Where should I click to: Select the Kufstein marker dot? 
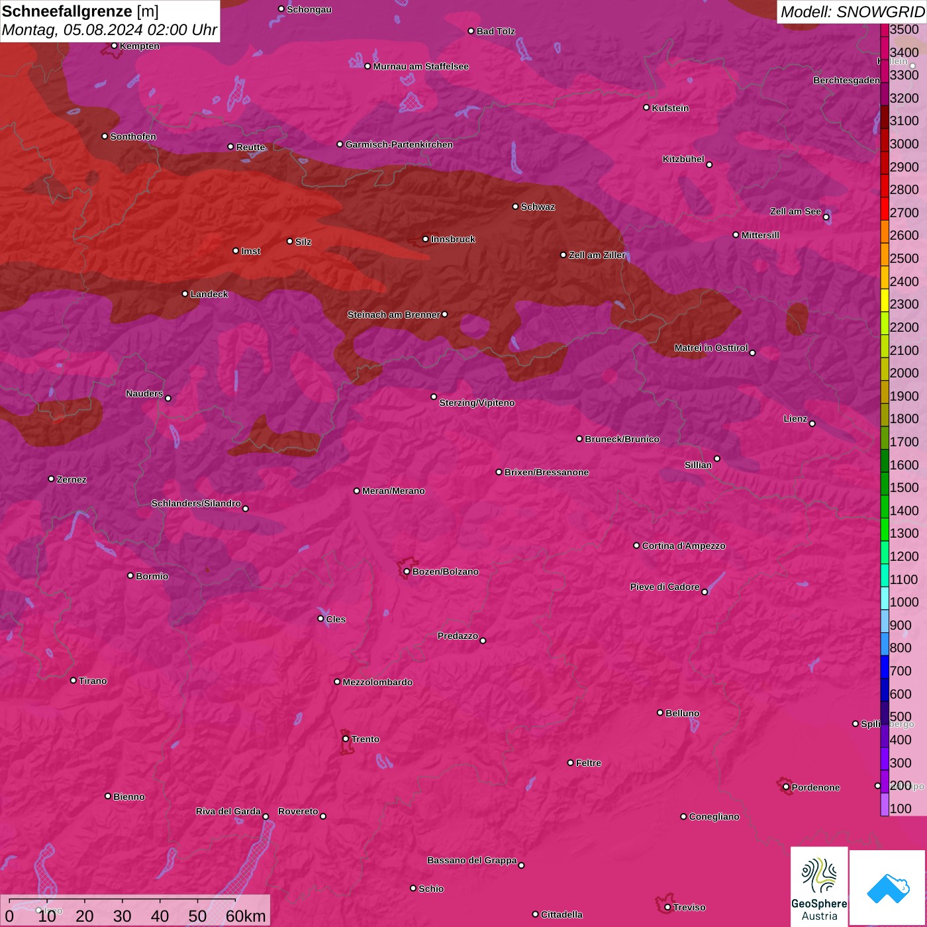point(647,107)
